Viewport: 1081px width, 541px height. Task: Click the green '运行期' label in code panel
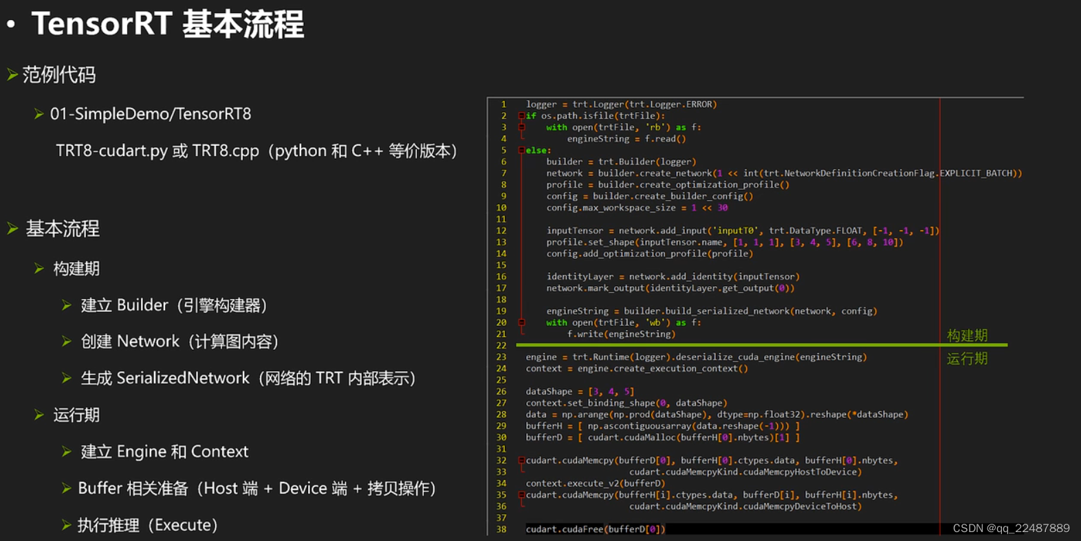click(x=967, y=358)
